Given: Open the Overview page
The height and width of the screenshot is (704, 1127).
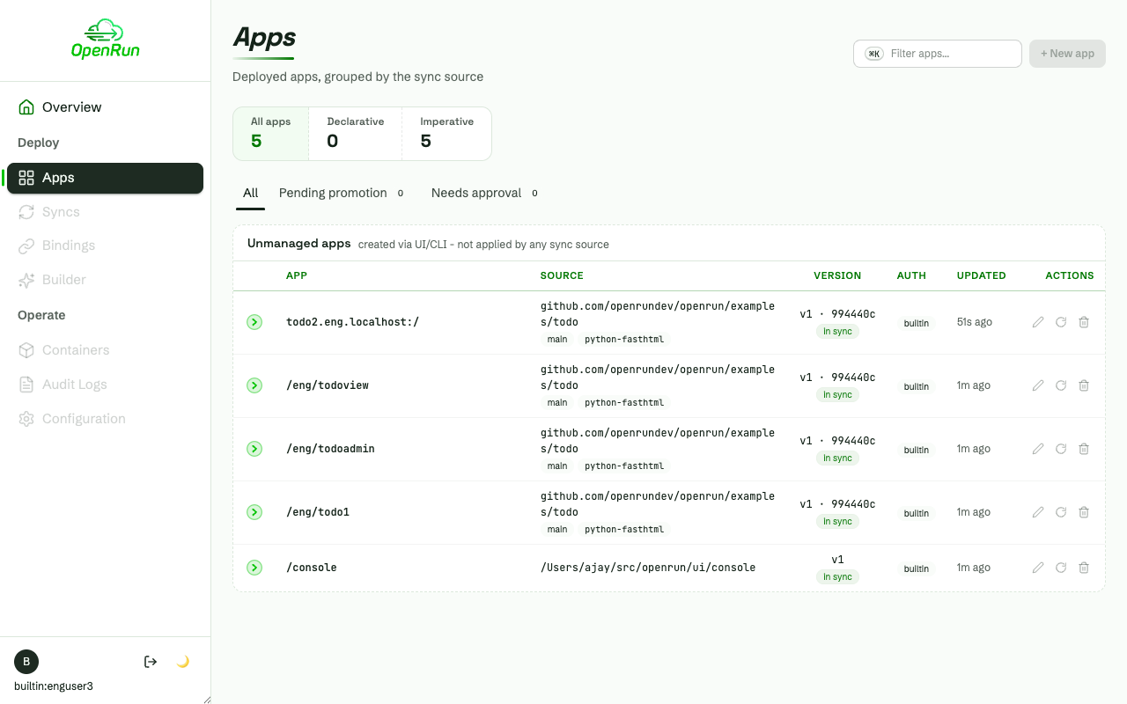Looking at the screenshot, I should tap(105, 107).
